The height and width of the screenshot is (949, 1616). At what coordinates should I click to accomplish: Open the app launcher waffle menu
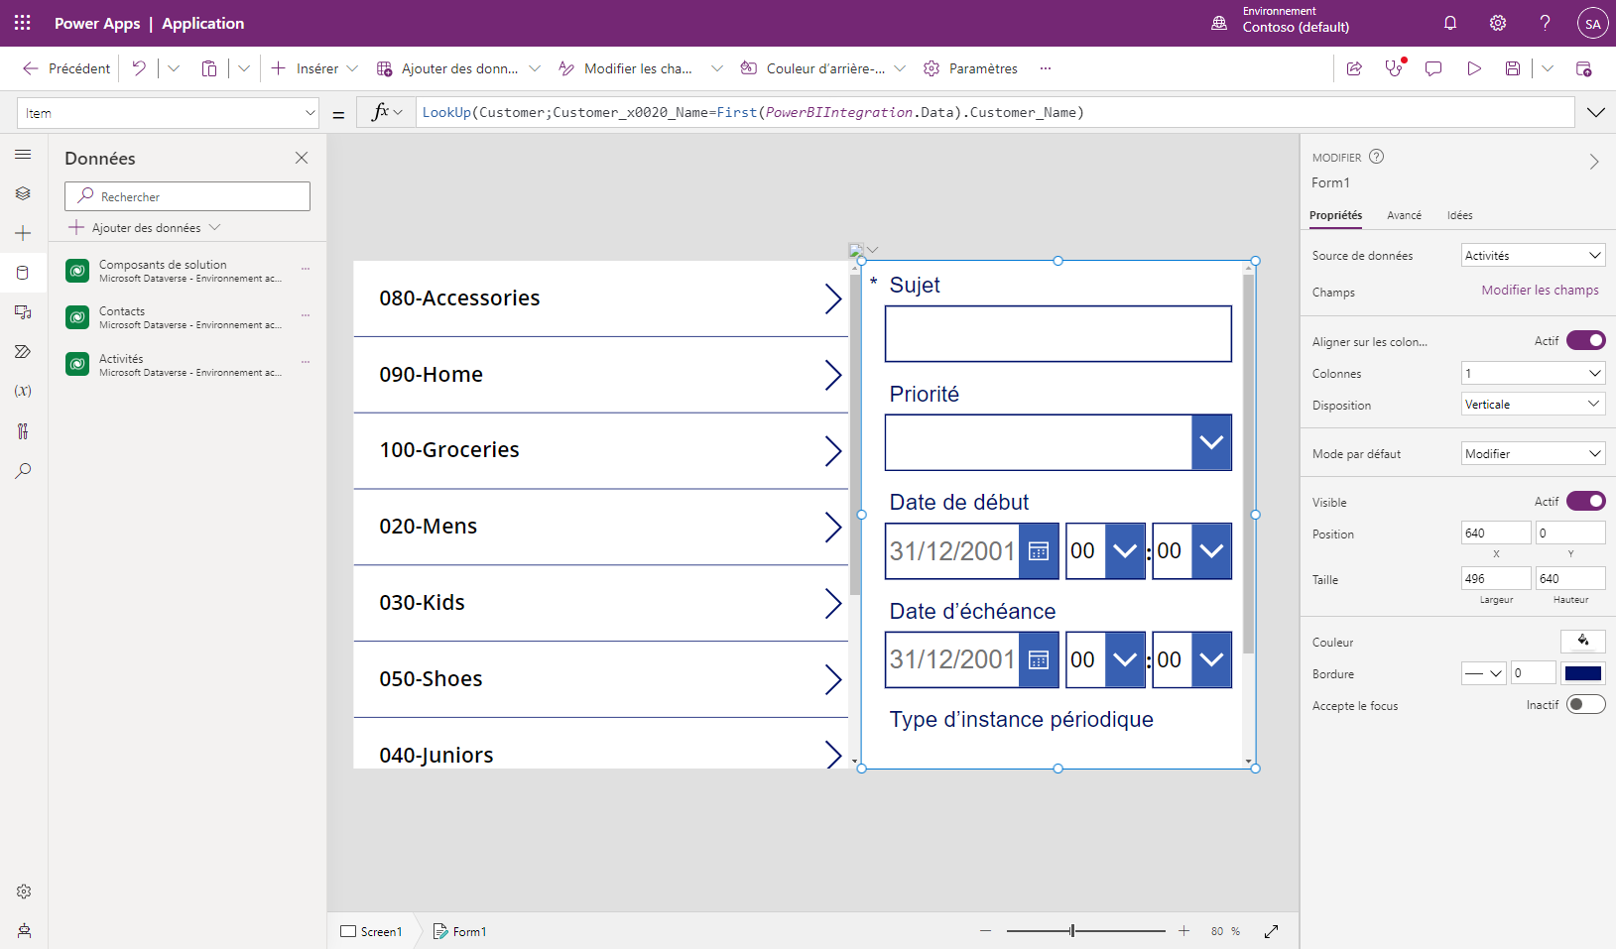click(x=22, y=23)
